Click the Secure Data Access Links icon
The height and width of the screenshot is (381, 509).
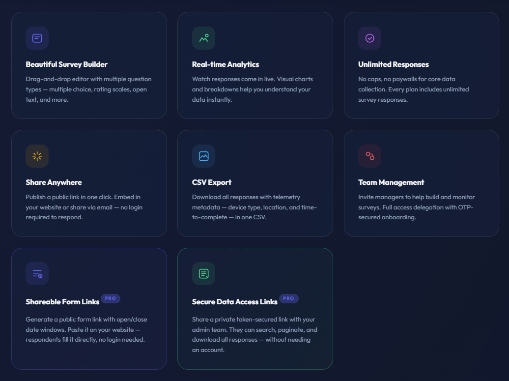[203, 273]
